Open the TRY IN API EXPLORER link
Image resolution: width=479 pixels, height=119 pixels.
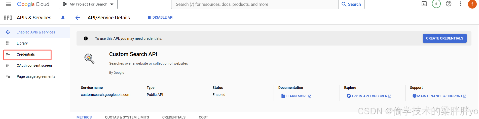(369, 96)
